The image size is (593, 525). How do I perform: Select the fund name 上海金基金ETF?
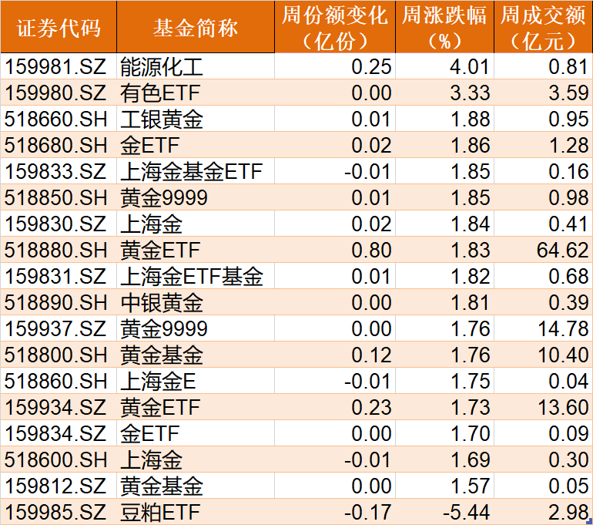coord(191,171)
